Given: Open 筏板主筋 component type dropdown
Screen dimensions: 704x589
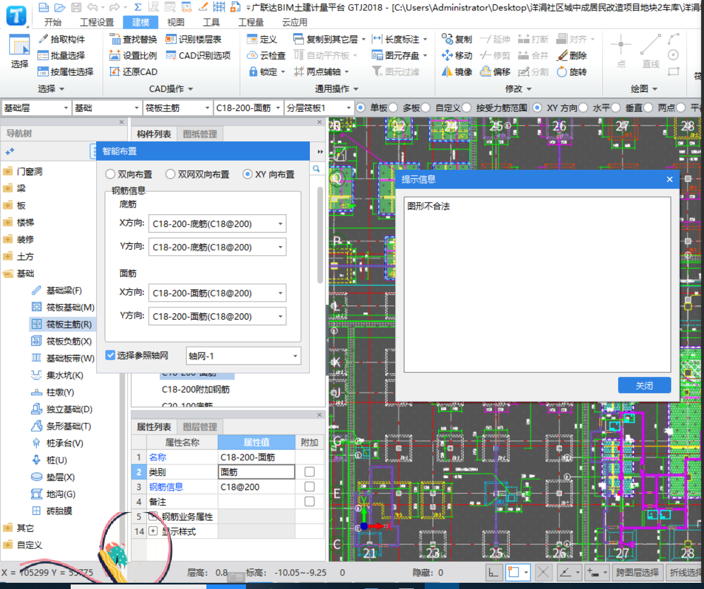Looking at the screenshot, I should [x=178, y=108].
